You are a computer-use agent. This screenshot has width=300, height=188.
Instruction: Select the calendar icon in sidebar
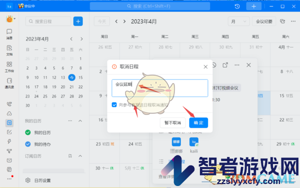[9, 123]
